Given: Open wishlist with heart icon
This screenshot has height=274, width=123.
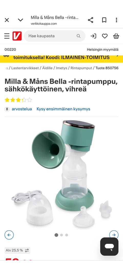Looking at the screenshot, I should 105,36.
